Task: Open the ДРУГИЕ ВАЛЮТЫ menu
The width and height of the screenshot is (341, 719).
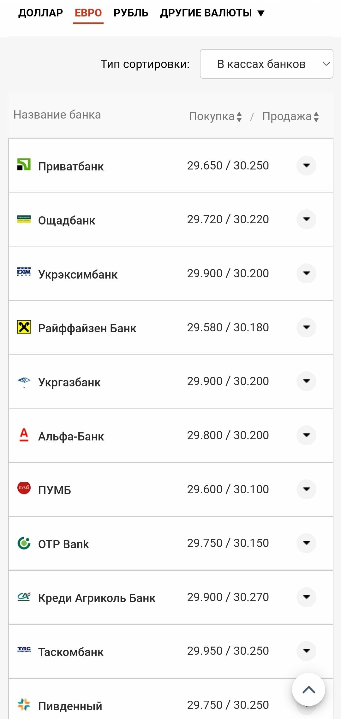Action: point(212,13)
